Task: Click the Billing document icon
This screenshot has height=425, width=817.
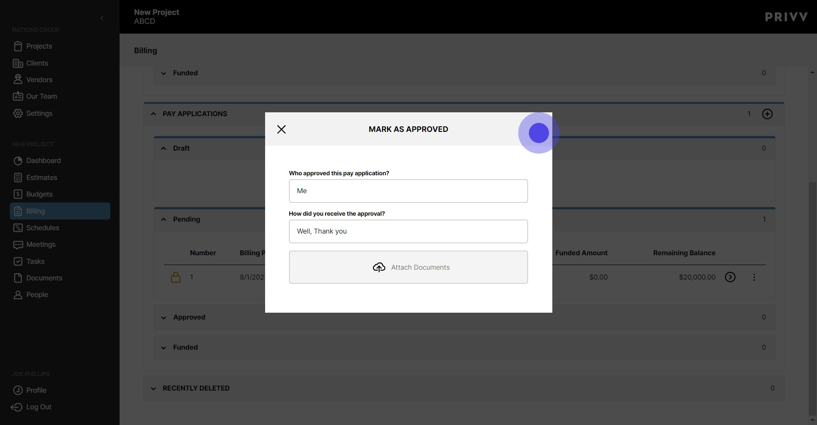Action: point(18,211)
